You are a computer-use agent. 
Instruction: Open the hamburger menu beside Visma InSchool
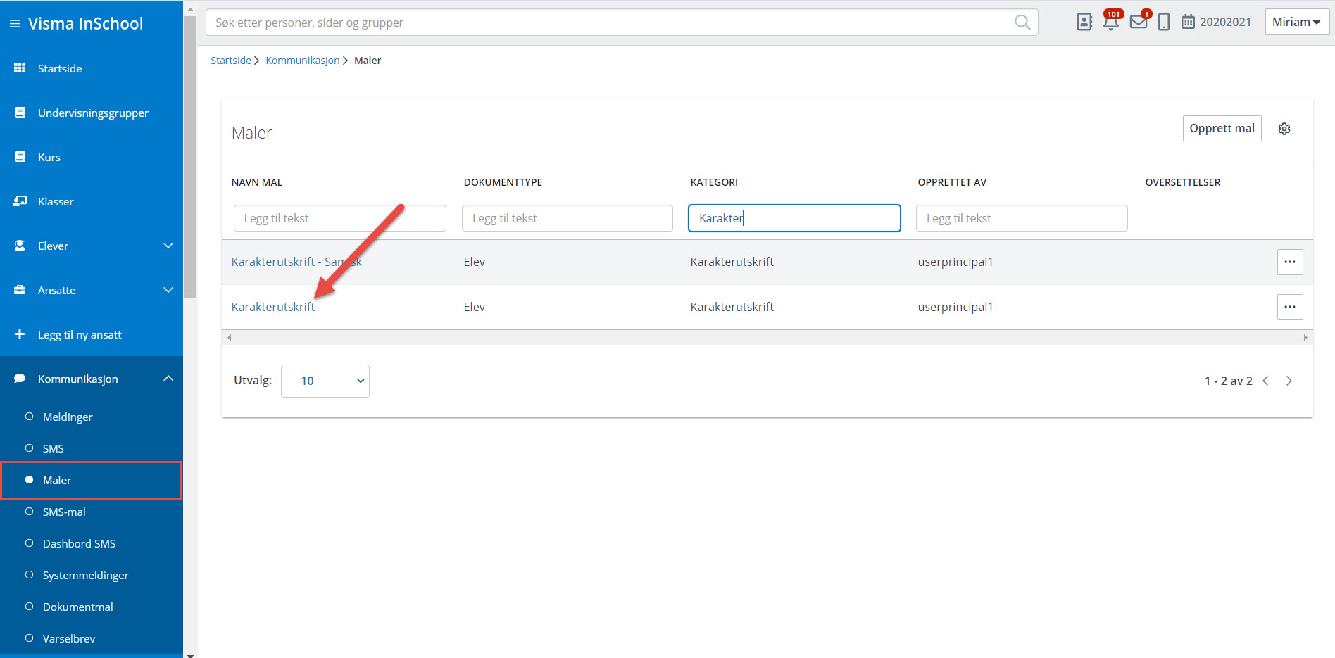point(14,24)
